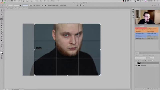
Task: Select the Dodge tool
Action: [2, 34]
